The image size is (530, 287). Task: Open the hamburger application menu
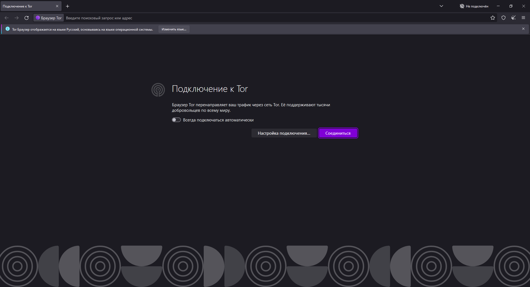523,18
